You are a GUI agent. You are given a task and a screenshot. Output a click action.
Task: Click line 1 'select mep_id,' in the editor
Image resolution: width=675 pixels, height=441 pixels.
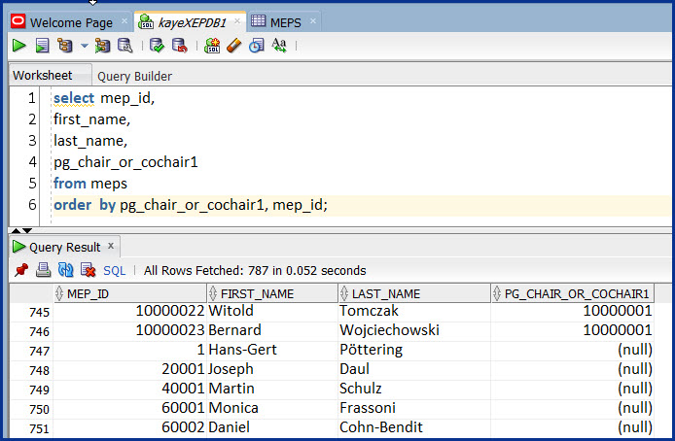tap(104, 98)
